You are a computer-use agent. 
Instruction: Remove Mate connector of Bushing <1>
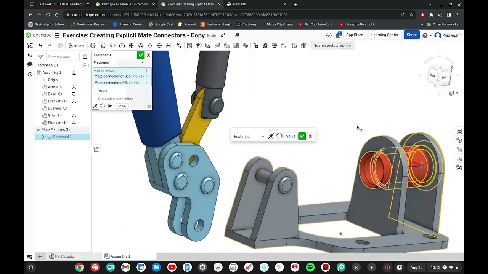point(147,76)
